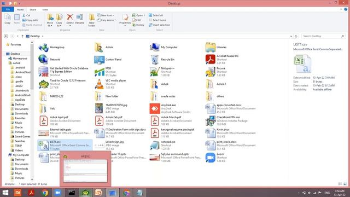
Task: Click Edit in the Open group
Action: tap(136, 20)
